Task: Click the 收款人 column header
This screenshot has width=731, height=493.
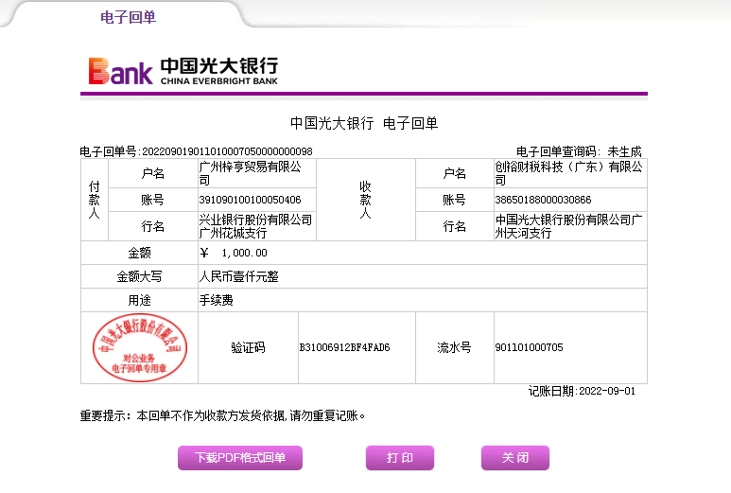Action: click(x=365, y=200)
